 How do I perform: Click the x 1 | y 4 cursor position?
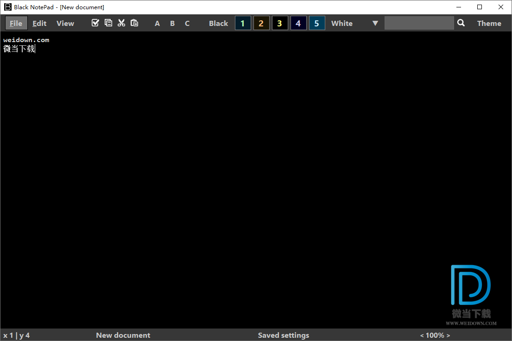tap(16, 335)
